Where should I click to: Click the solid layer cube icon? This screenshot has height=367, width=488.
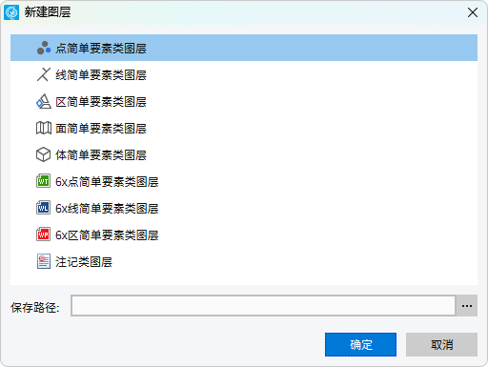(x=44, y=154)
